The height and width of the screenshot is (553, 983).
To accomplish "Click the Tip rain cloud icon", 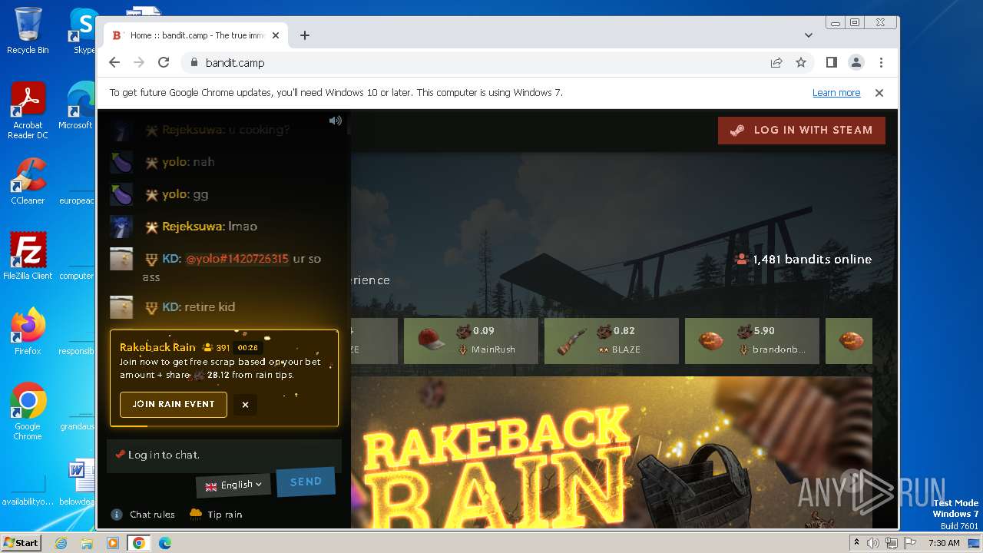I will point(196,514).
